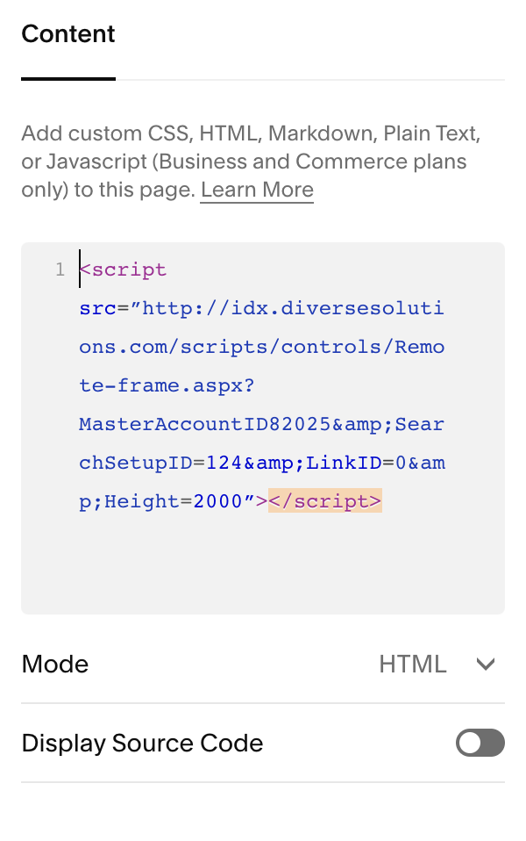This screenshot has height=841, width=526.
Task: Open the Content tab
Action: 68,34
